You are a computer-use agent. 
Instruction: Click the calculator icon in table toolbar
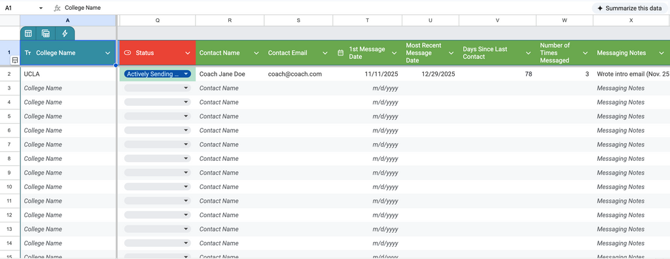coord(46,34)
